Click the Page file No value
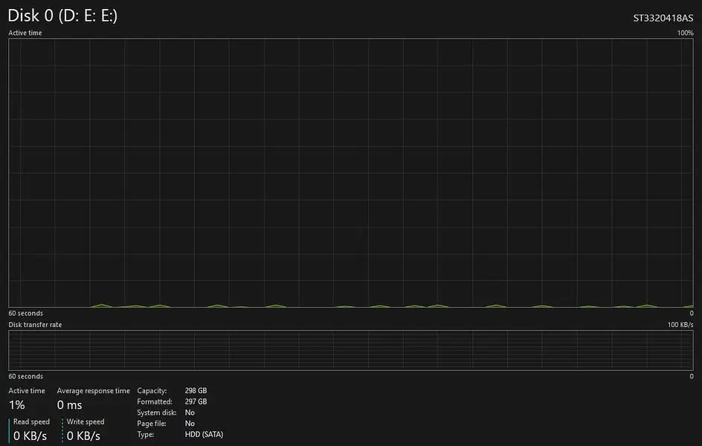This screenshot has width=702, height=446. 190,424
